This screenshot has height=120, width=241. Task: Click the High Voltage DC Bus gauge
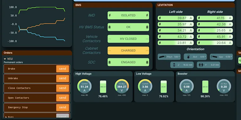[122, 86]
